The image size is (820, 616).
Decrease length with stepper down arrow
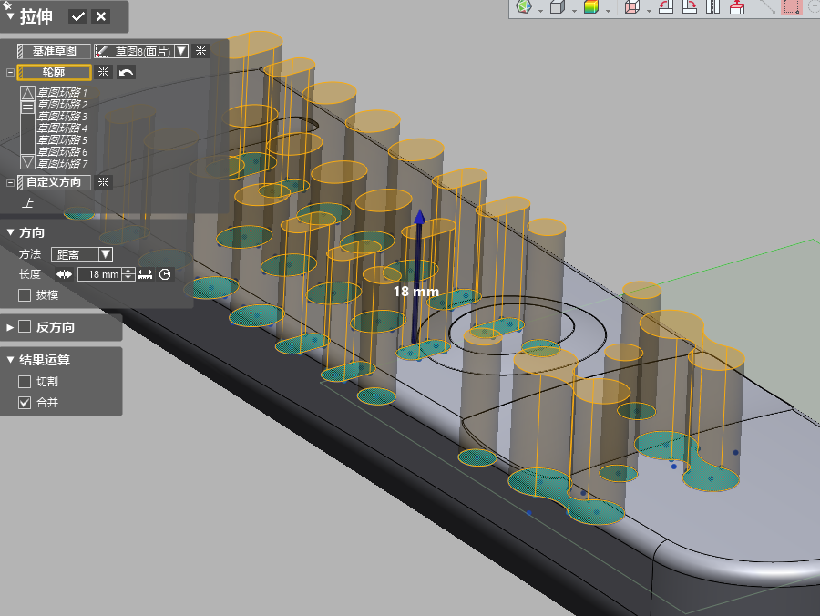(128, 278)
